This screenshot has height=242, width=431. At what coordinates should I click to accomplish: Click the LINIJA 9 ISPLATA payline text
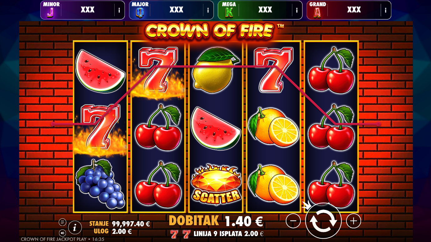pyautogui.click(x=229, y=234)
